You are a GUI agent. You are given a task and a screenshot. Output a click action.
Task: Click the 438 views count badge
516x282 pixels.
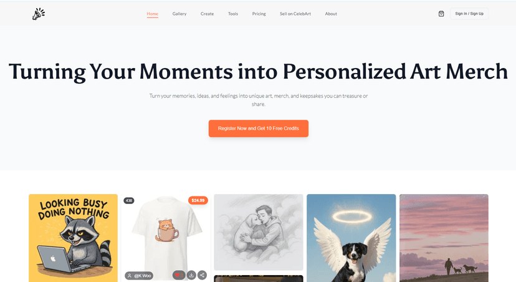[x=128, y=200]
